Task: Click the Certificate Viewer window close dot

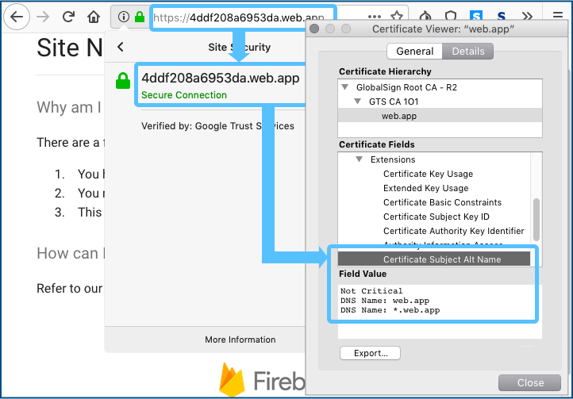Action: pyautogui.click(x=314, y=29)
